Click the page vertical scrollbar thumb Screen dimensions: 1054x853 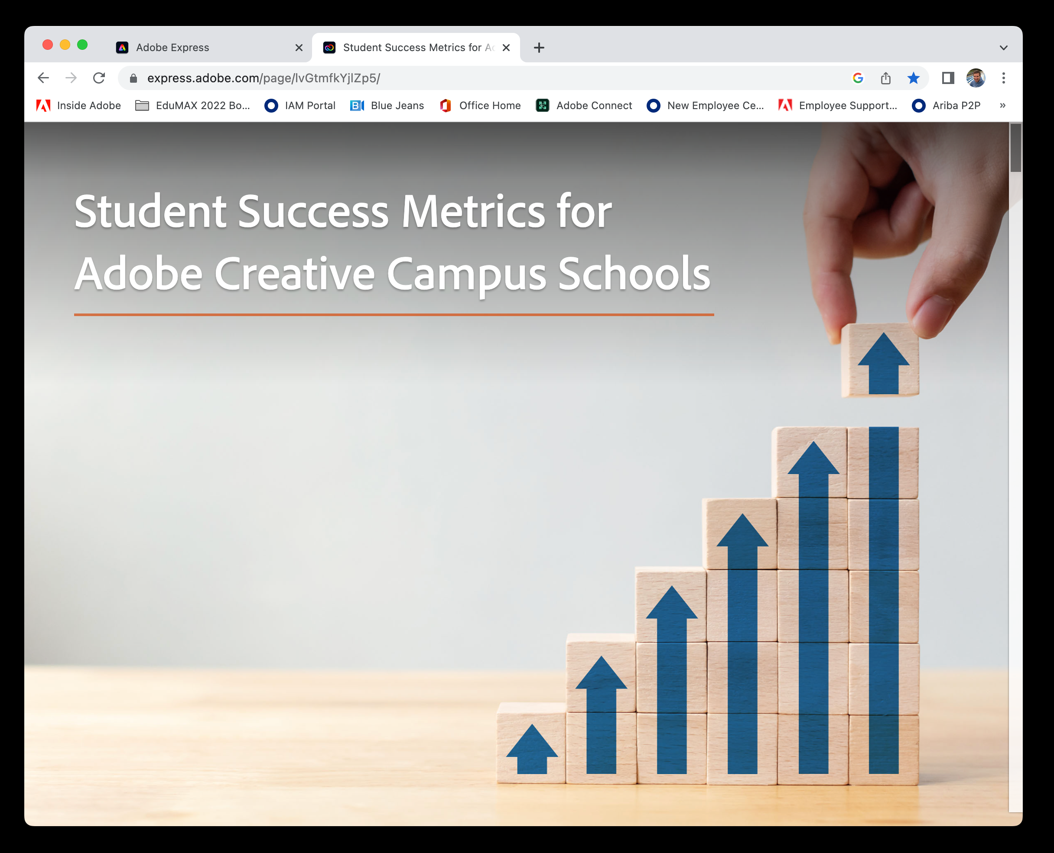pos(1015,147)
